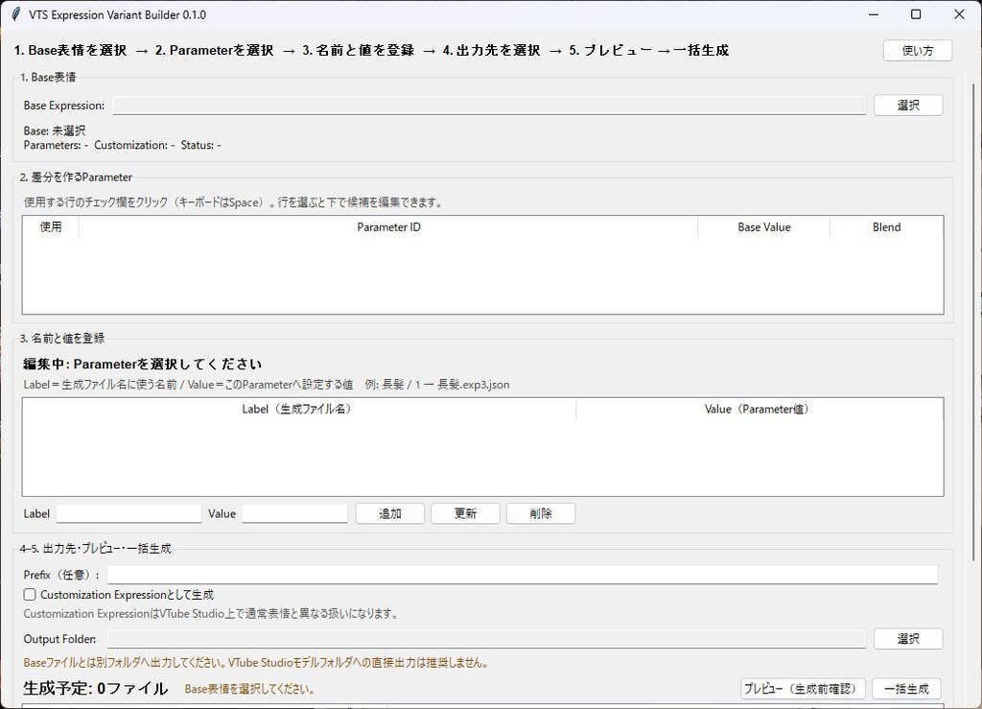This screenshot has width=982, height=709.
Task: Minimize the VTS Expression Variant Builder window
Action: (x=874, y=14)
